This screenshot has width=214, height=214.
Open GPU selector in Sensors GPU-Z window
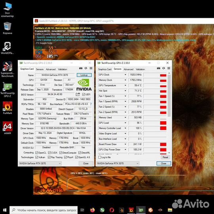point(118,163)
